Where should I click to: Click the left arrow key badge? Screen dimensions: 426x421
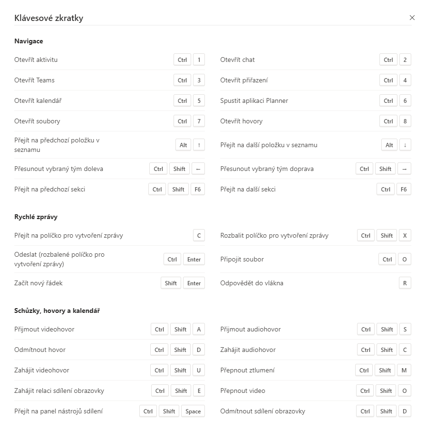pos(199,169)
